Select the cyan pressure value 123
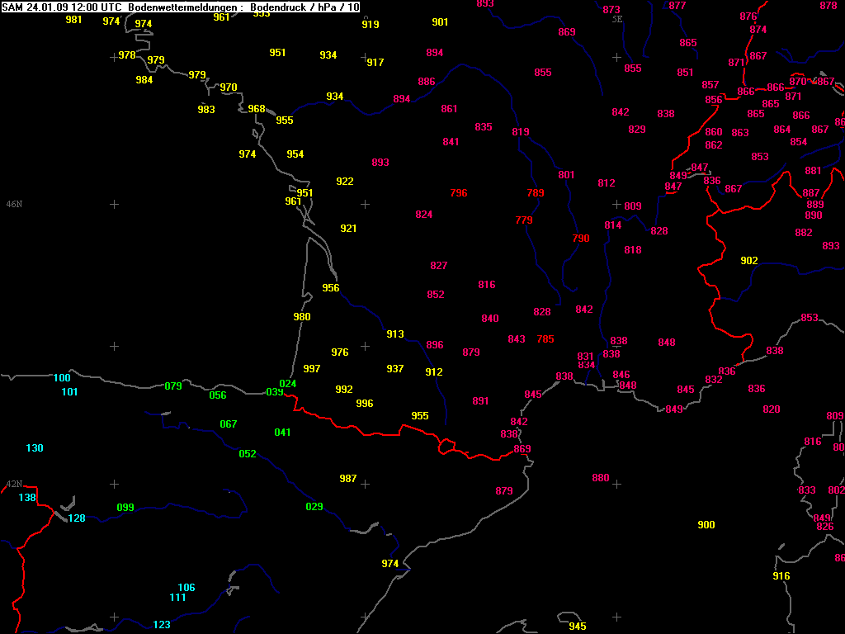The width and height of the screenshot is (845, 634). tap(162, 625)
